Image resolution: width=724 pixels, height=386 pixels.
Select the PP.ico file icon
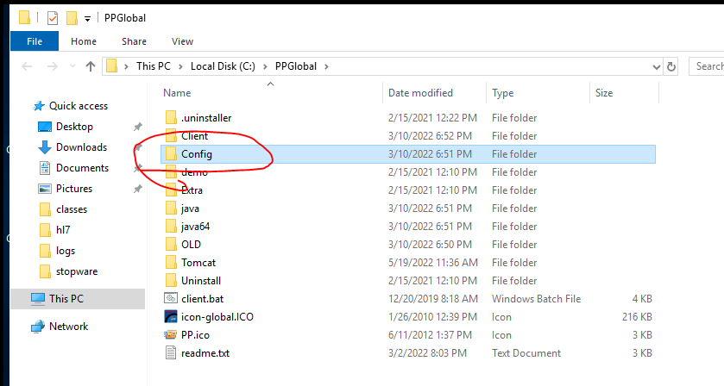click(171, 335)
